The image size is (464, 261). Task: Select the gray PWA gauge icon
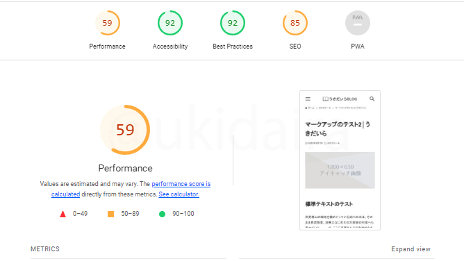(358, 23)
